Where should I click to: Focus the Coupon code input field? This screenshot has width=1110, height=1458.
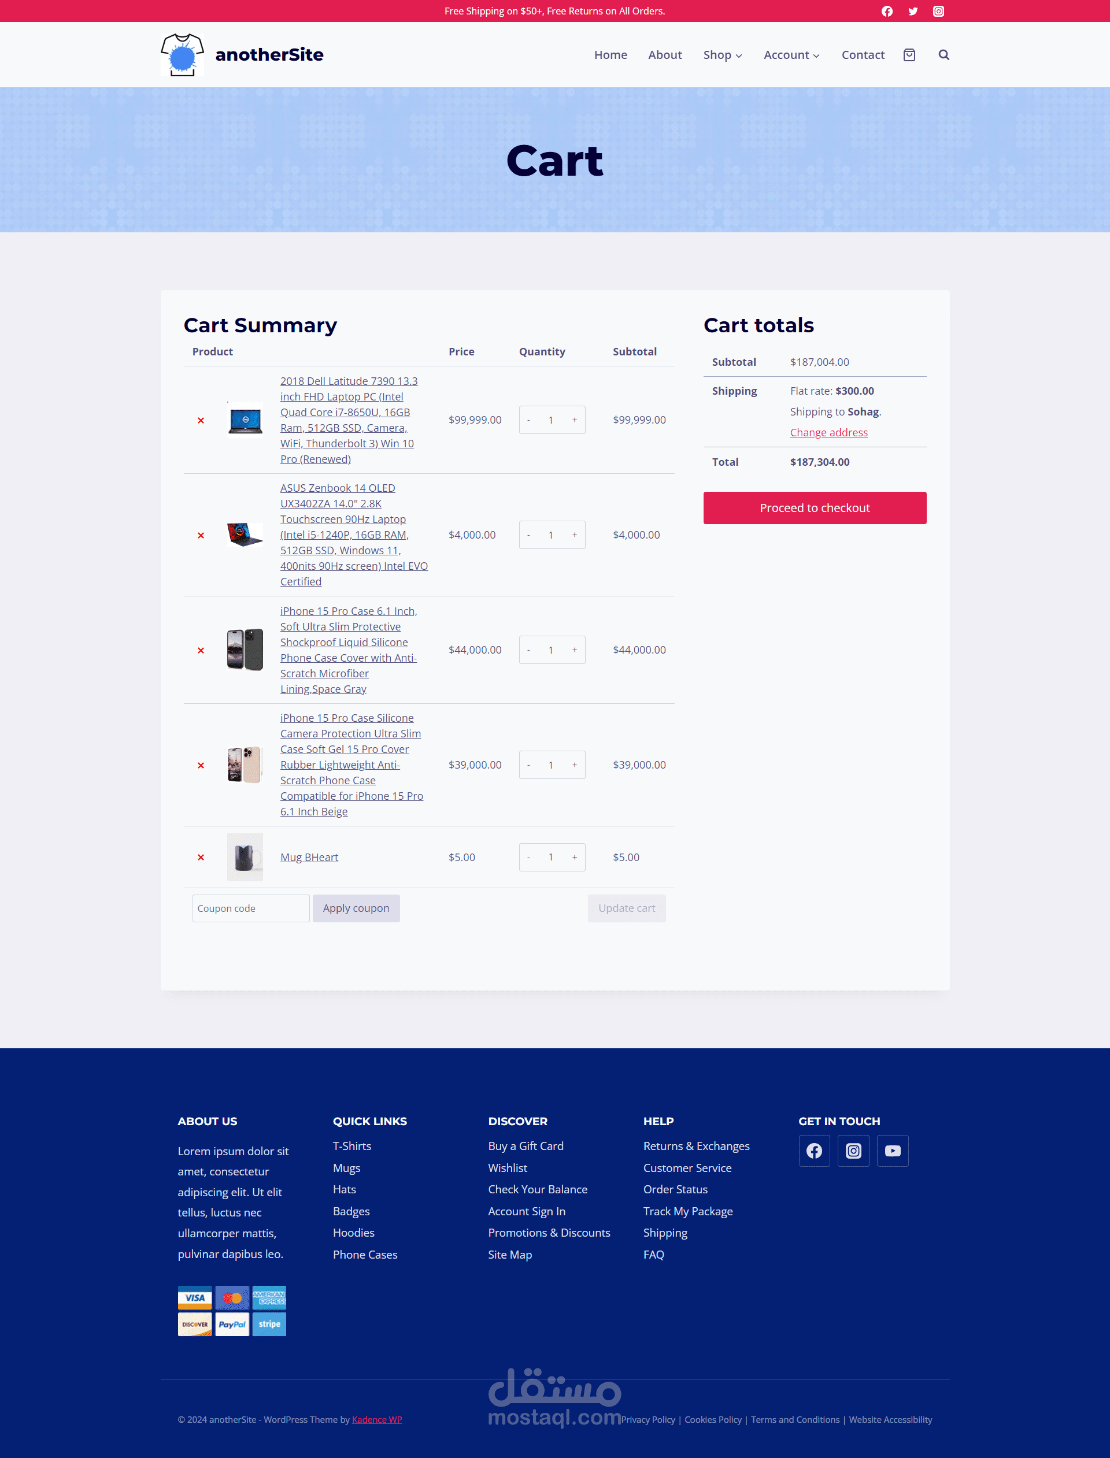click(251, 908)
